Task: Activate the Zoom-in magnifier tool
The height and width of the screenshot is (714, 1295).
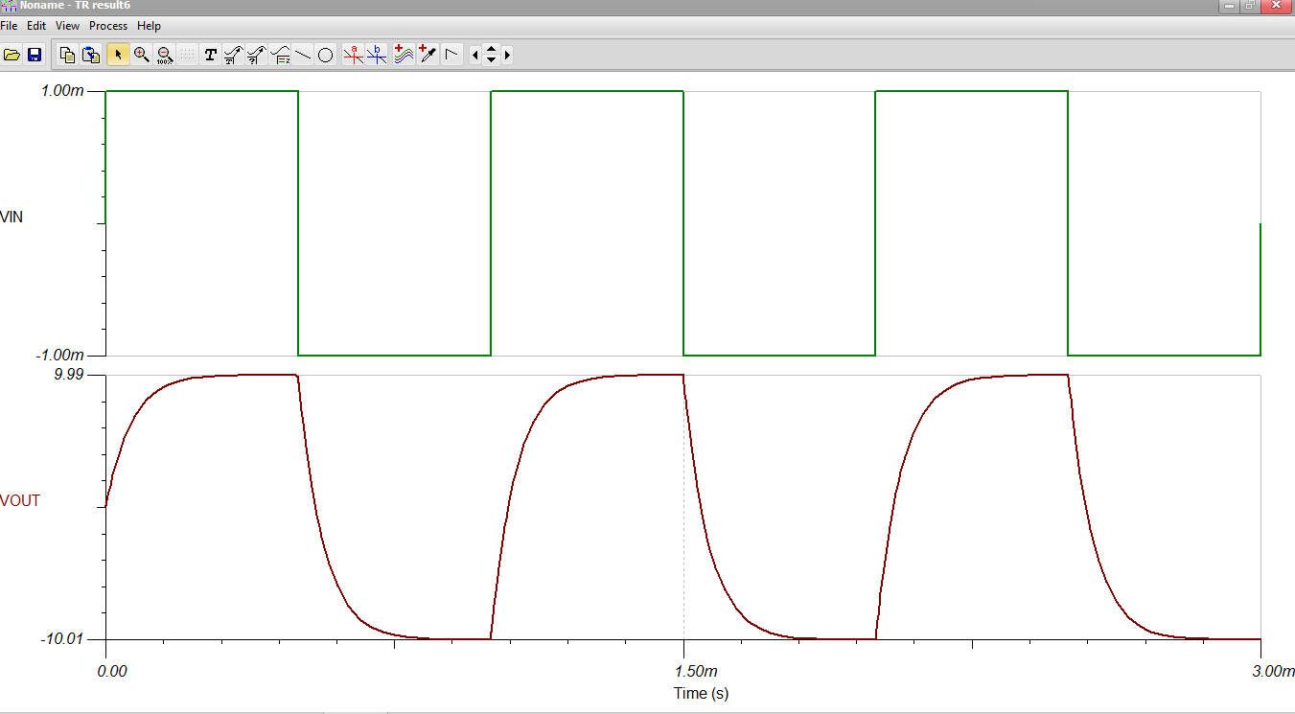Action: (140, 55)
